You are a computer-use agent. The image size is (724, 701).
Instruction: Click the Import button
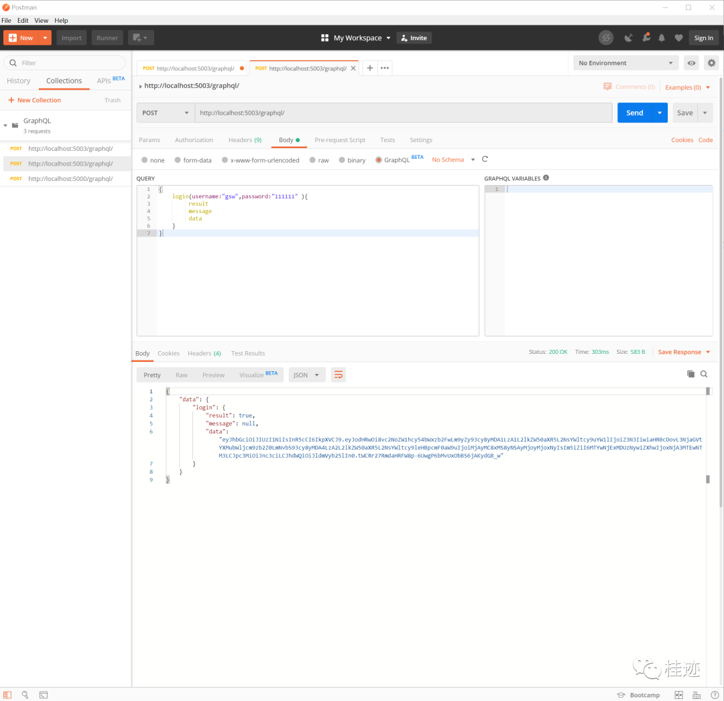click(x=72, y=38)
